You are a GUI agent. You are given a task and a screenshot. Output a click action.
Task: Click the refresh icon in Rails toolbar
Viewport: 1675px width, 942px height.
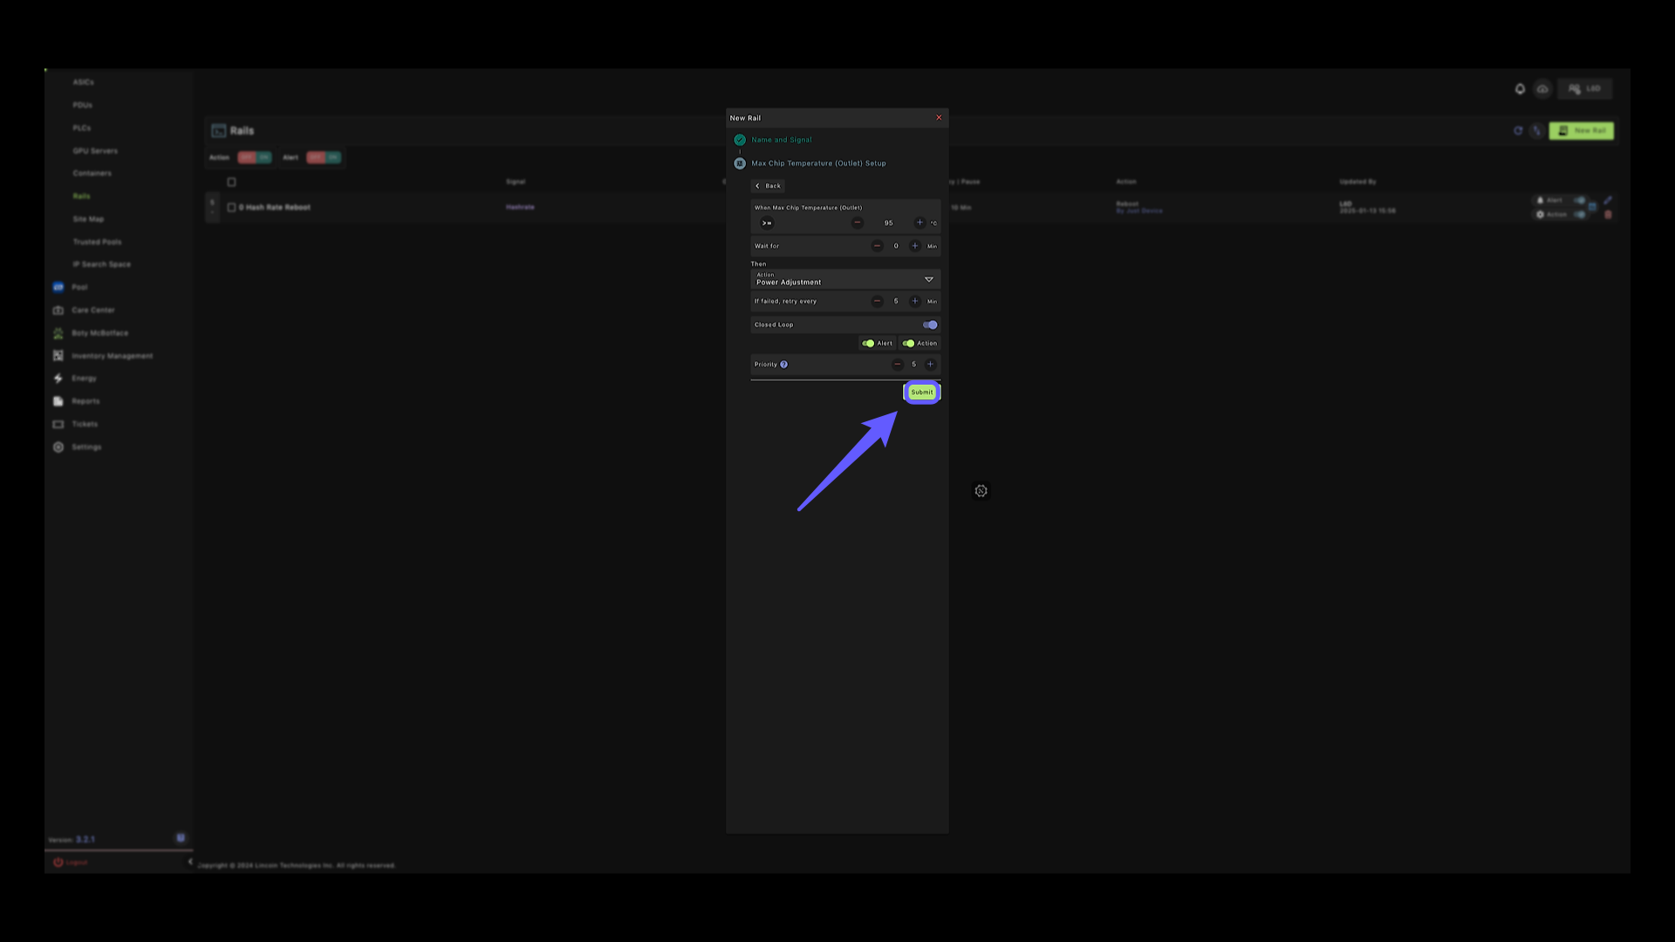tap(1518, 131)
